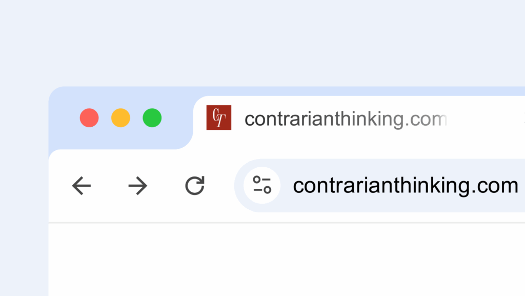Focus the address bar URL text
525x296 pixels.
[405, 186]
